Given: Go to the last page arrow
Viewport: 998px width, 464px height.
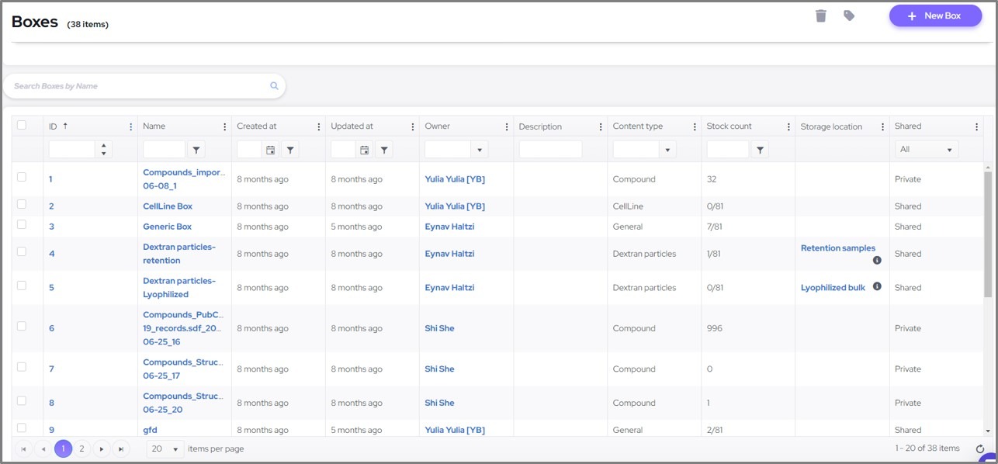Looking at the screenshot, I should 120,448.
